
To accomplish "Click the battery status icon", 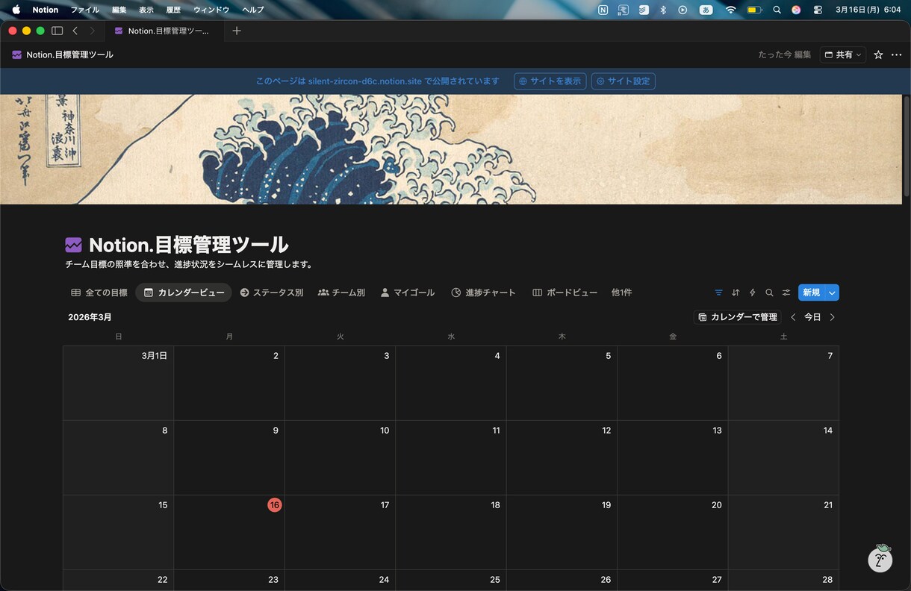I will [x=754, y=10].
